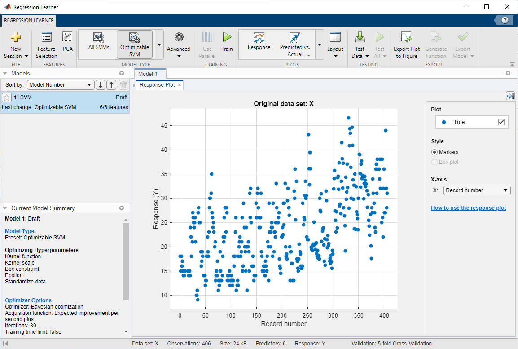
Task: Collapse the Models panel
Action: point(5,73)
